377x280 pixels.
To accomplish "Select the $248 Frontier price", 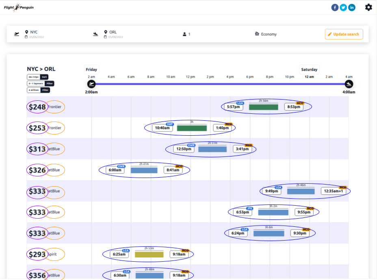I will 37,107.
